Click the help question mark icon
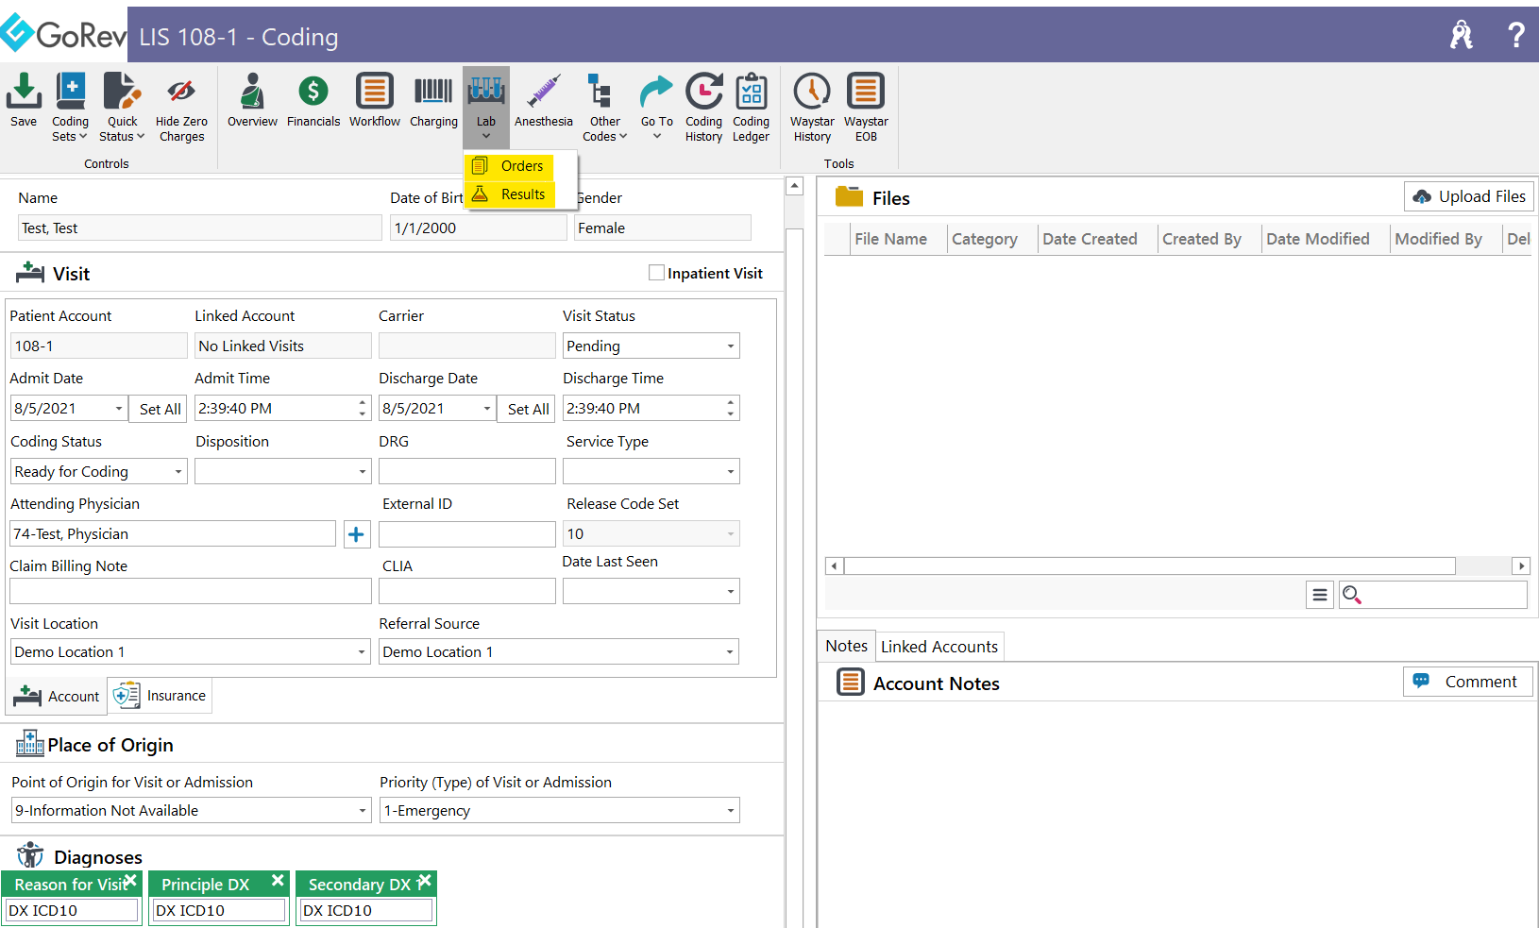1539x928 pixels. tap(1515, 35)
